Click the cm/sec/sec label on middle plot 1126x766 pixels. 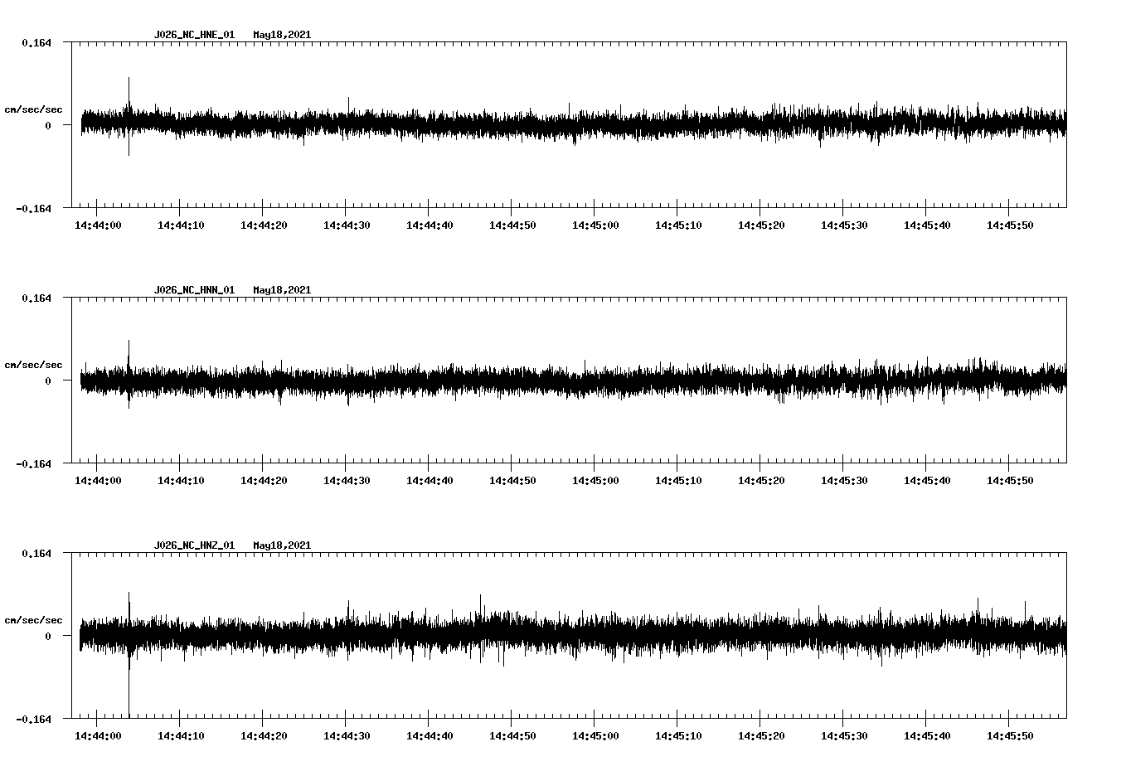click(x=33, y=364)
